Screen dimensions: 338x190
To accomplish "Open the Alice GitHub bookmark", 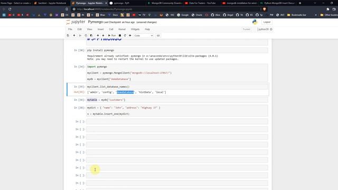I will tap(215, 15).
